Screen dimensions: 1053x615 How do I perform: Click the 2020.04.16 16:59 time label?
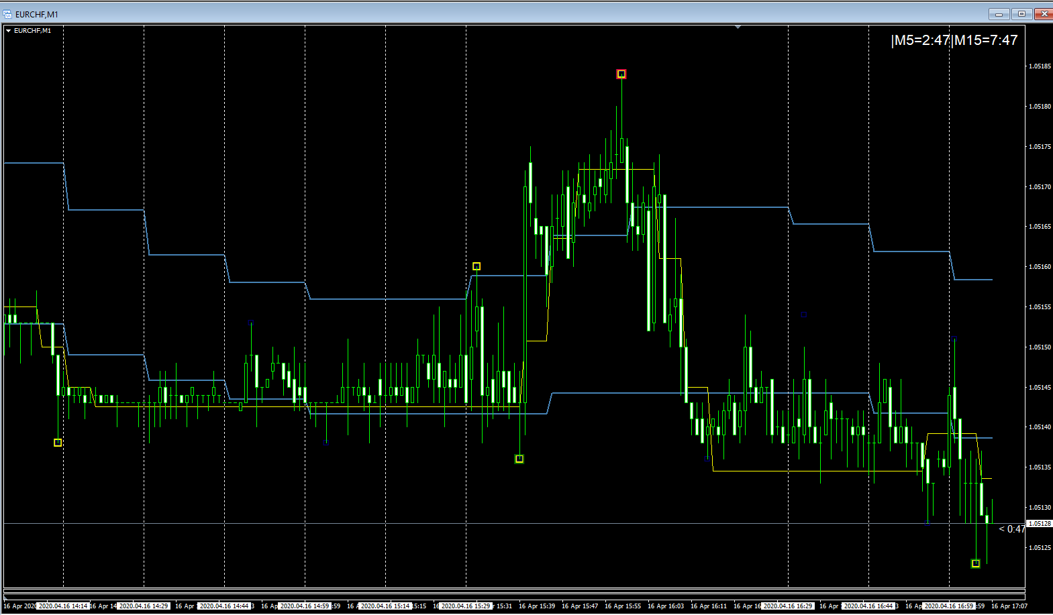pyautogui.click(x=949, y=606)
